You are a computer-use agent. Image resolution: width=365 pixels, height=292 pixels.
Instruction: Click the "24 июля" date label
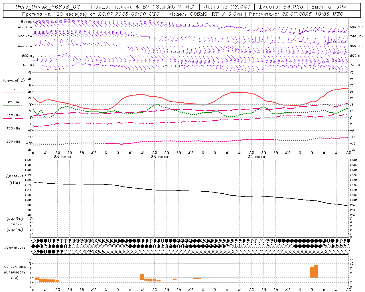[256, 157]
